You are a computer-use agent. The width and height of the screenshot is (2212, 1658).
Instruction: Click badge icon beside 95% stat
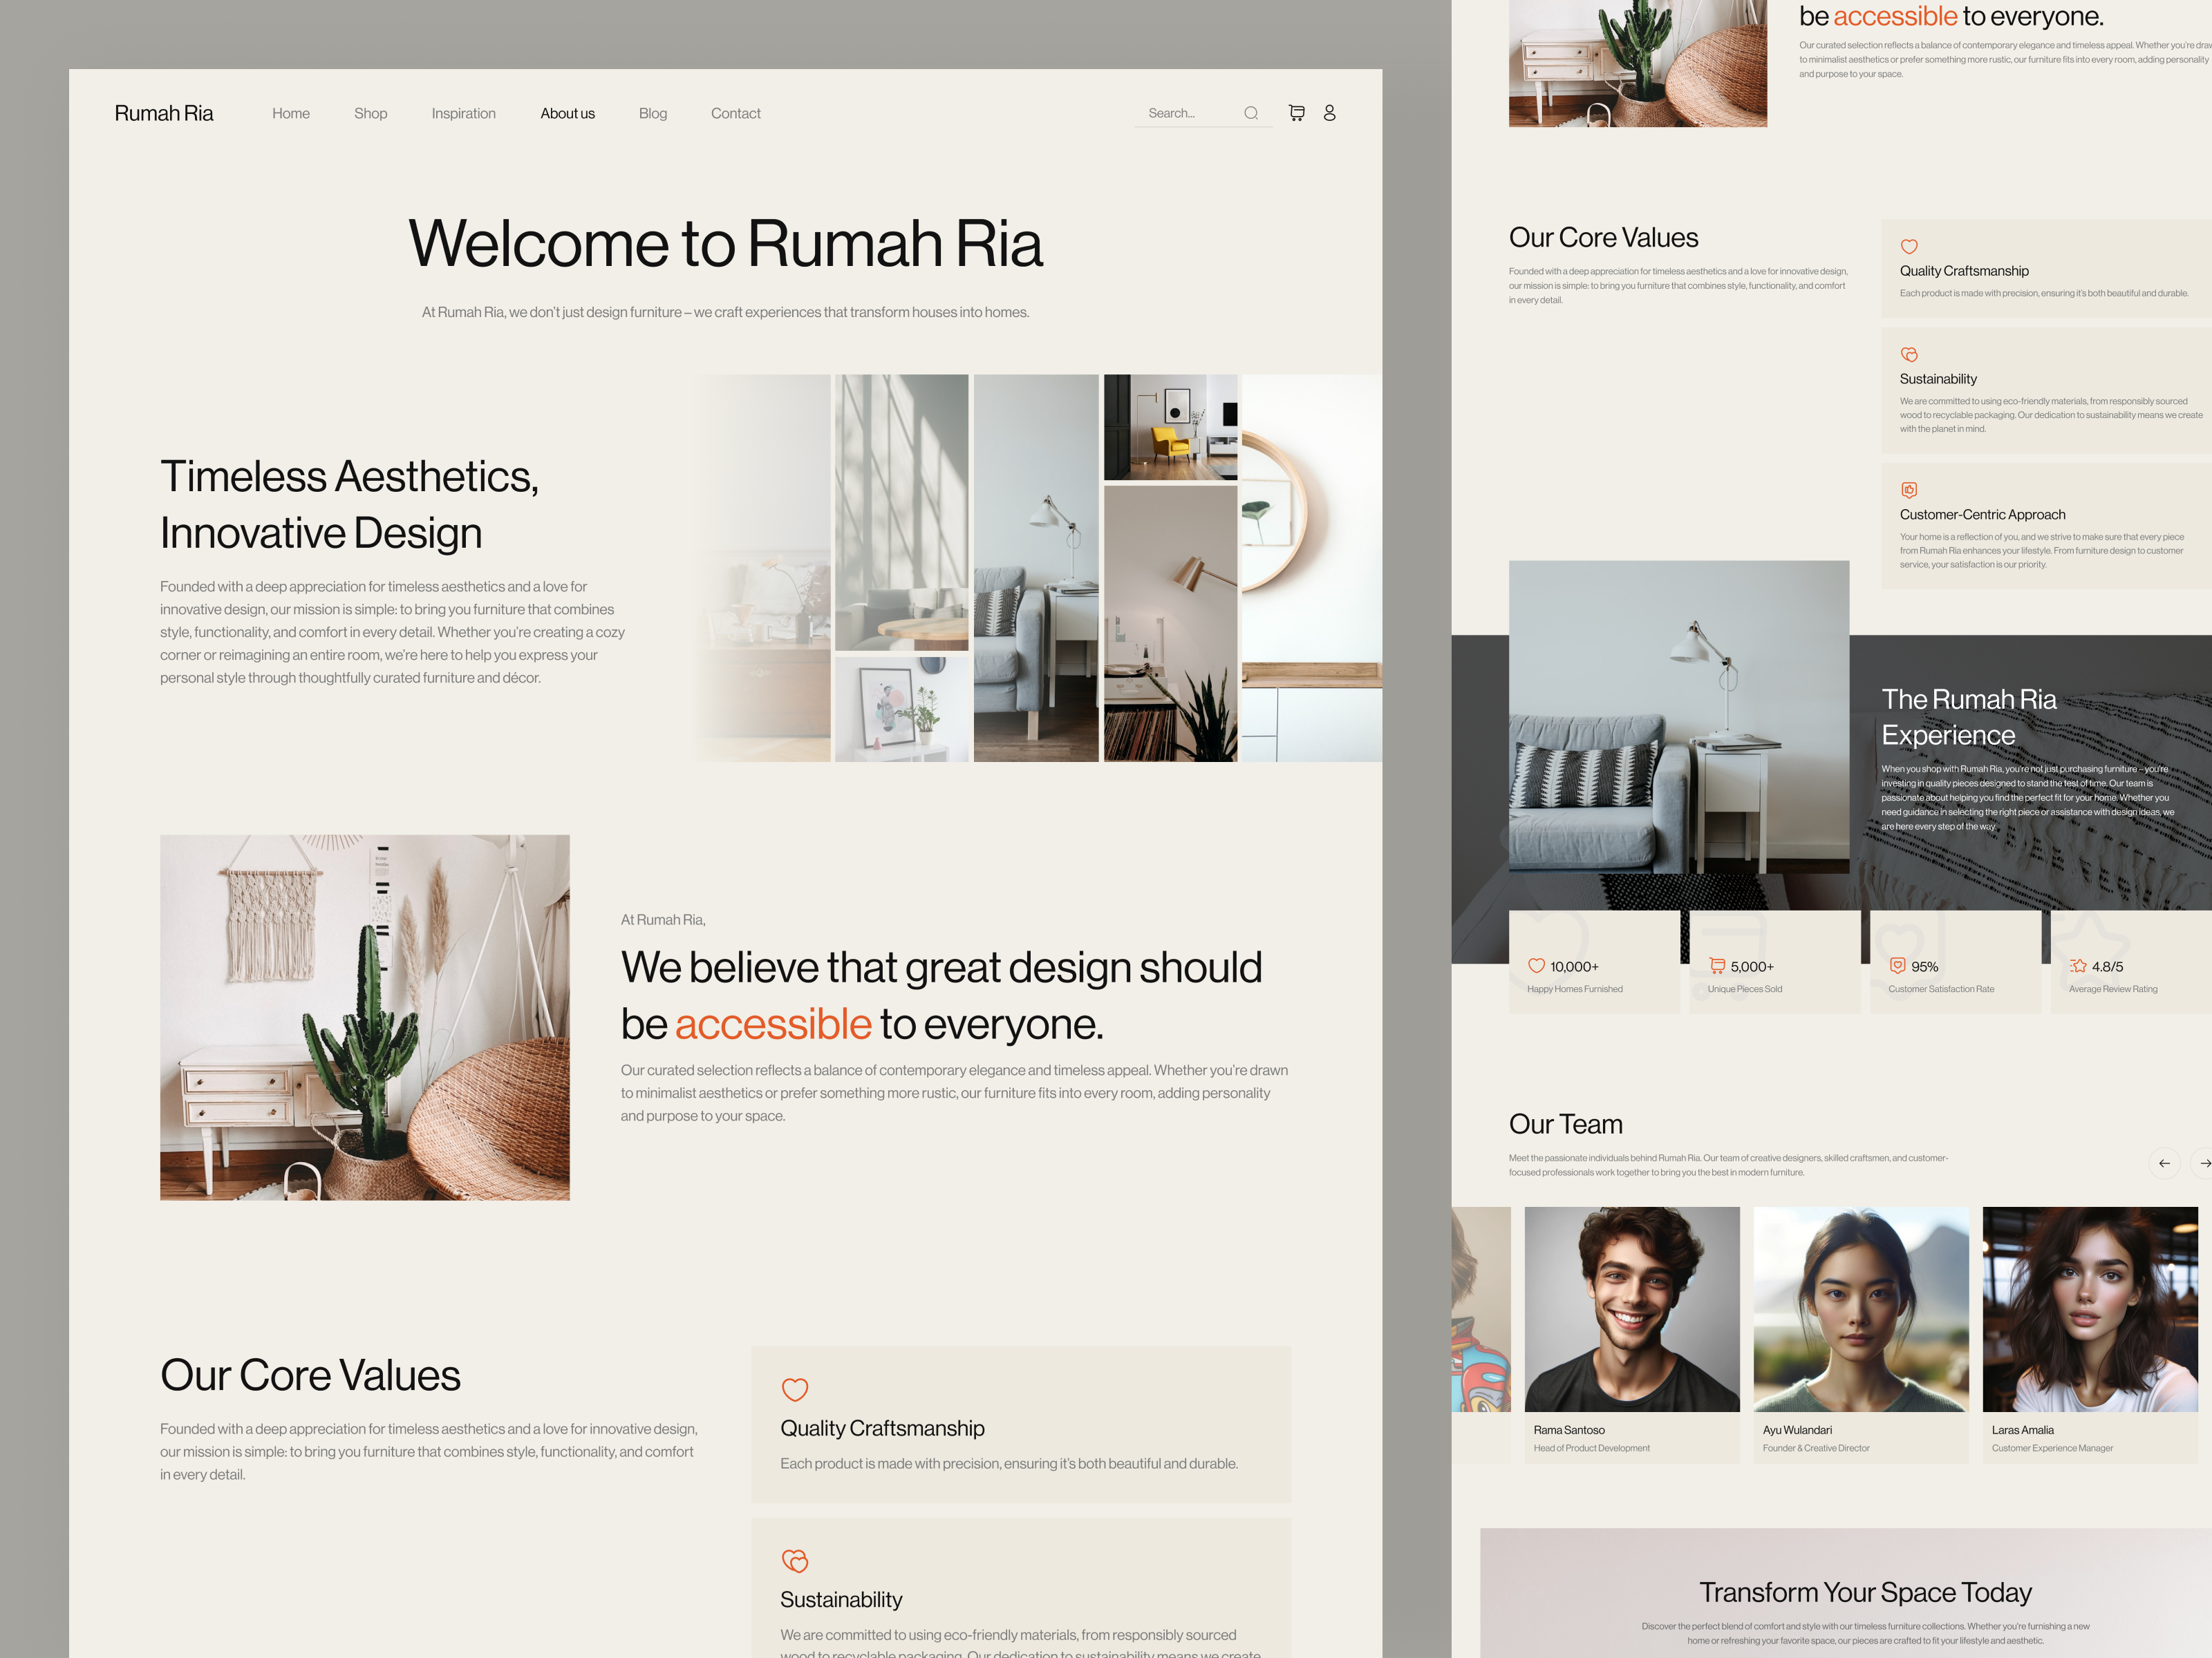(x=1897, y=965)
